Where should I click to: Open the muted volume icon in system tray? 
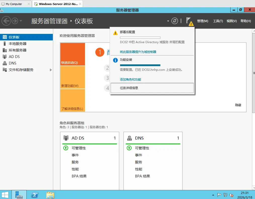coord(231,194)
